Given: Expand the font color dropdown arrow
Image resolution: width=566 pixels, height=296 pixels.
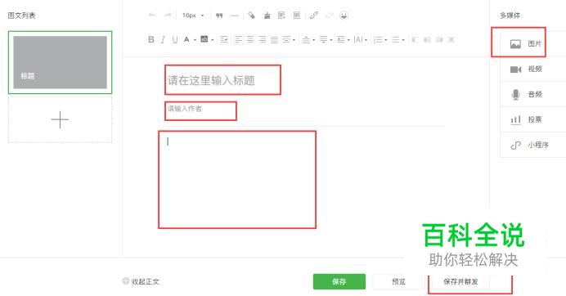Looking at the screenshot, I should click(x=195, y=40).
